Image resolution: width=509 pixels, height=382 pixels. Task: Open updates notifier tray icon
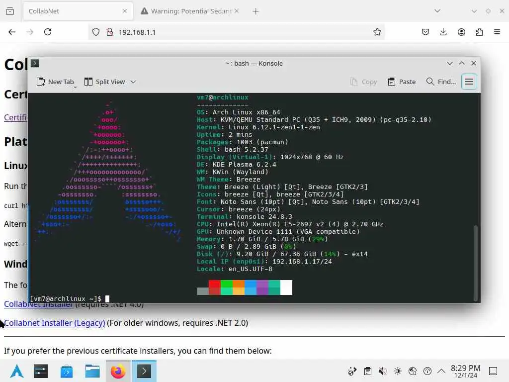[427, 371]
